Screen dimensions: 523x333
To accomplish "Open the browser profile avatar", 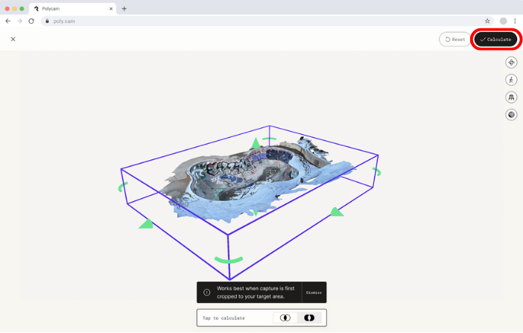I will click(504, 21).
